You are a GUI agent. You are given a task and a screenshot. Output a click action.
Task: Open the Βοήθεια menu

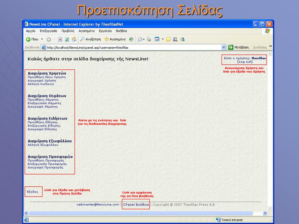coord(121,31)
